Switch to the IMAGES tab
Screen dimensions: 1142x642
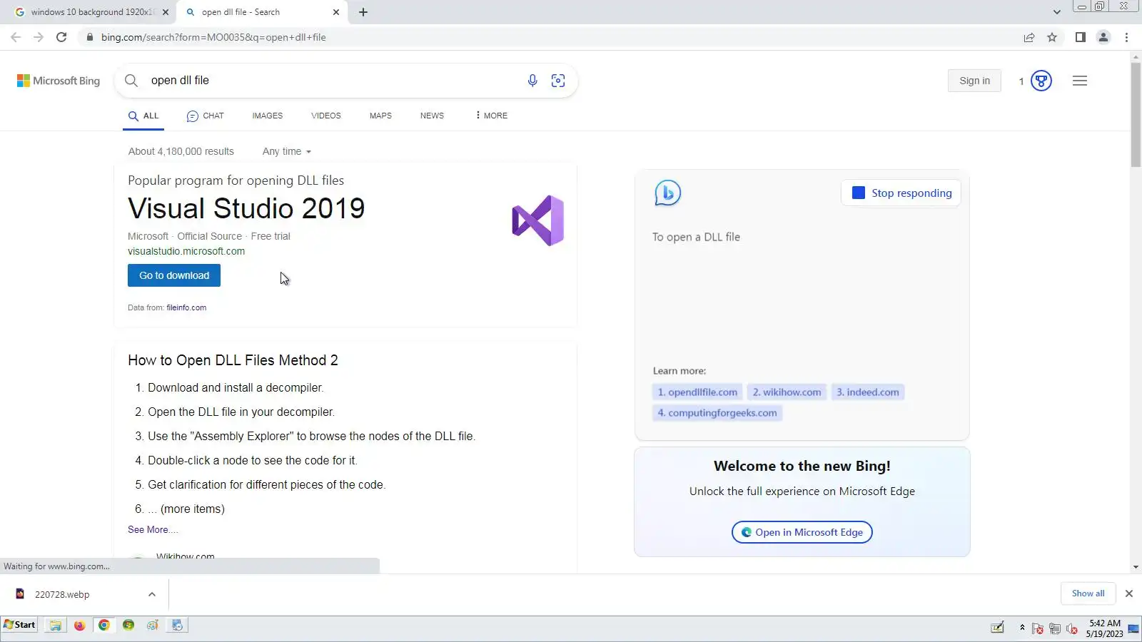[268, 116]
